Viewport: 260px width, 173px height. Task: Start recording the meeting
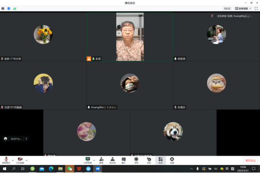(x=136, y=160)
